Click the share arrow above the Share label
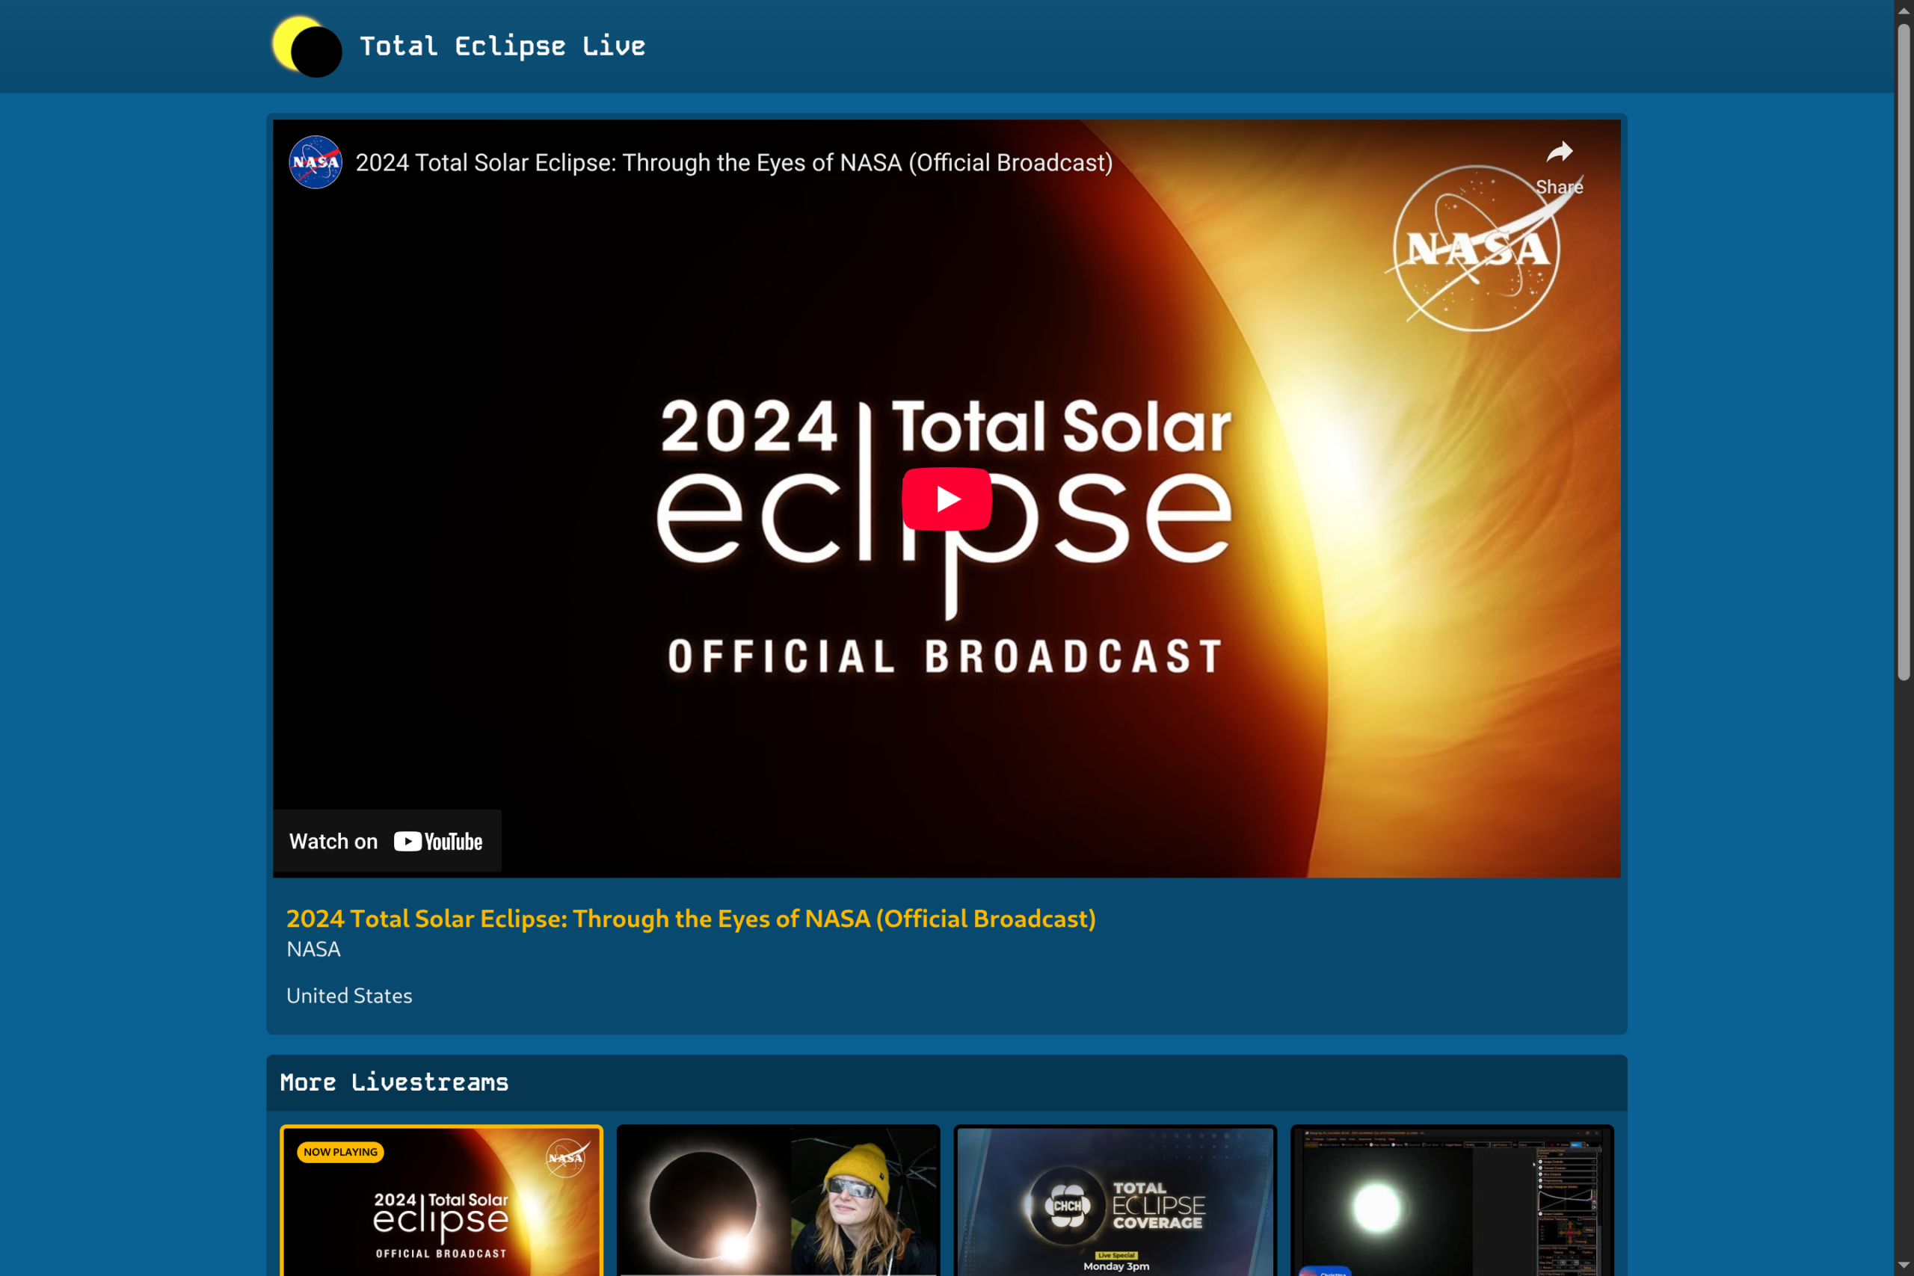Image resolution: width=1914 pixels, height=1276 pixels. coord(1559,151)
